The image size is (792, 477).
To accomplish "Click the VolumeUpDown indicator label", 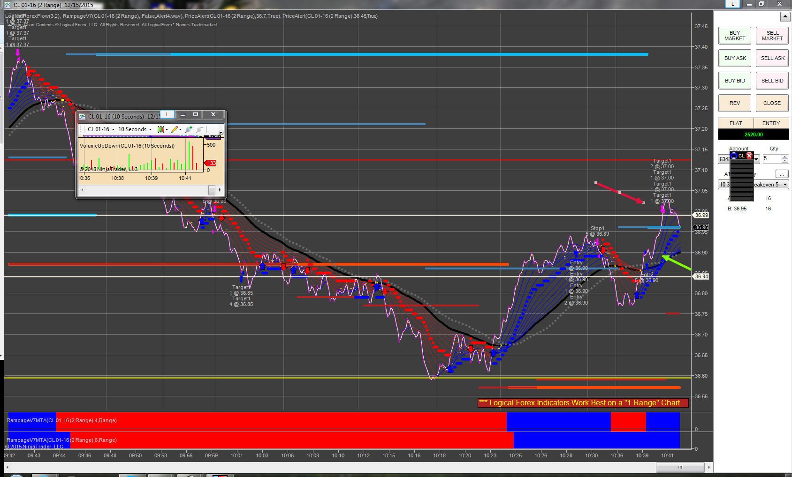I will 127,146.
